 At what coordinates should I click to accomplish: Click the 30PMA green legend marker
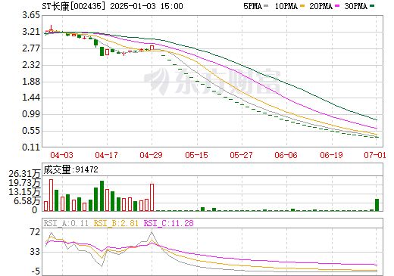(372, 6)
